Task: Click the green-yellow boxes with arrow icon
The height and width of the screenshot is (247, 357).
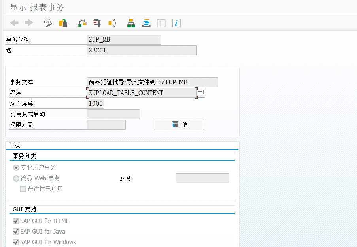Action: pos(82,23)
